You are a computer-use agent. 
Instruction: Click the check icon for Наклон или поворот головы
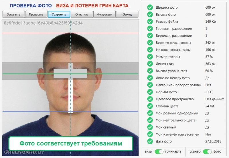tap(150, 85)
